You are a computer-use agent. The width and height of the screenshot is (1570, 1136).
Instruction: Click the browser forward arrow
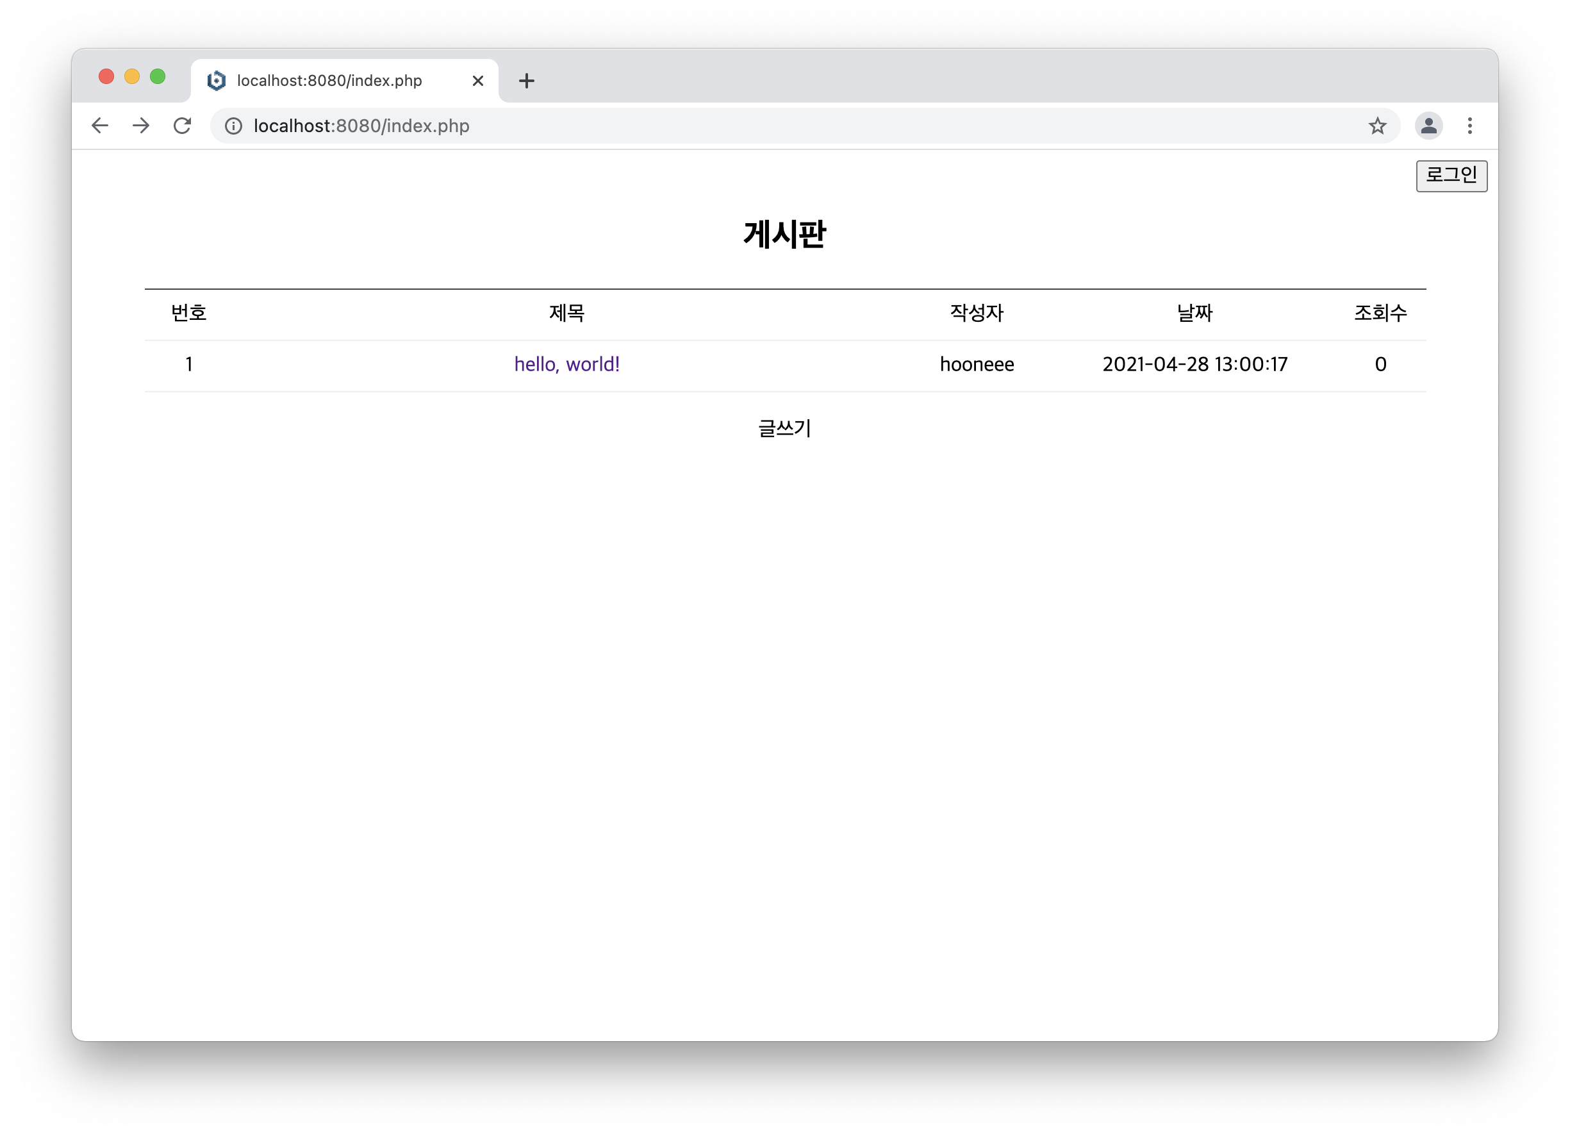(x=140, y=126)
